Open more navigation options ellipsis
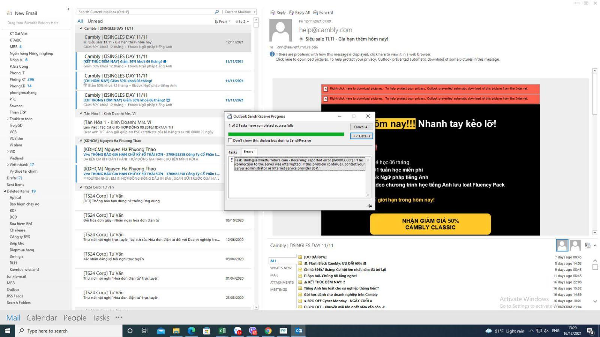 tap(119, 318)
